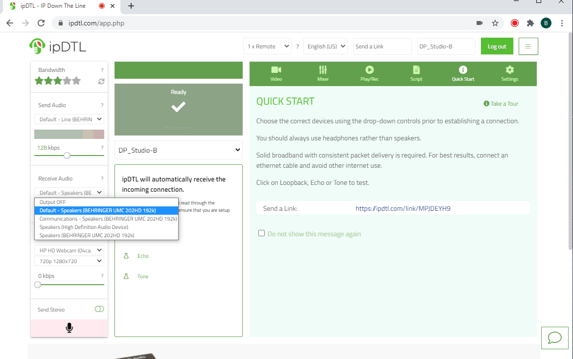Refresh the bandwidth test icon

[x=101, y=82]
